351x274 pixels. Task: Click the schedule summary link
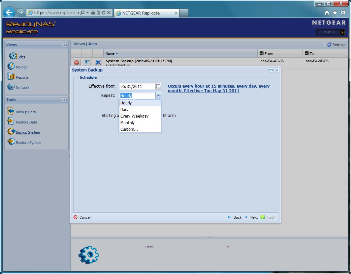point(218,88)
